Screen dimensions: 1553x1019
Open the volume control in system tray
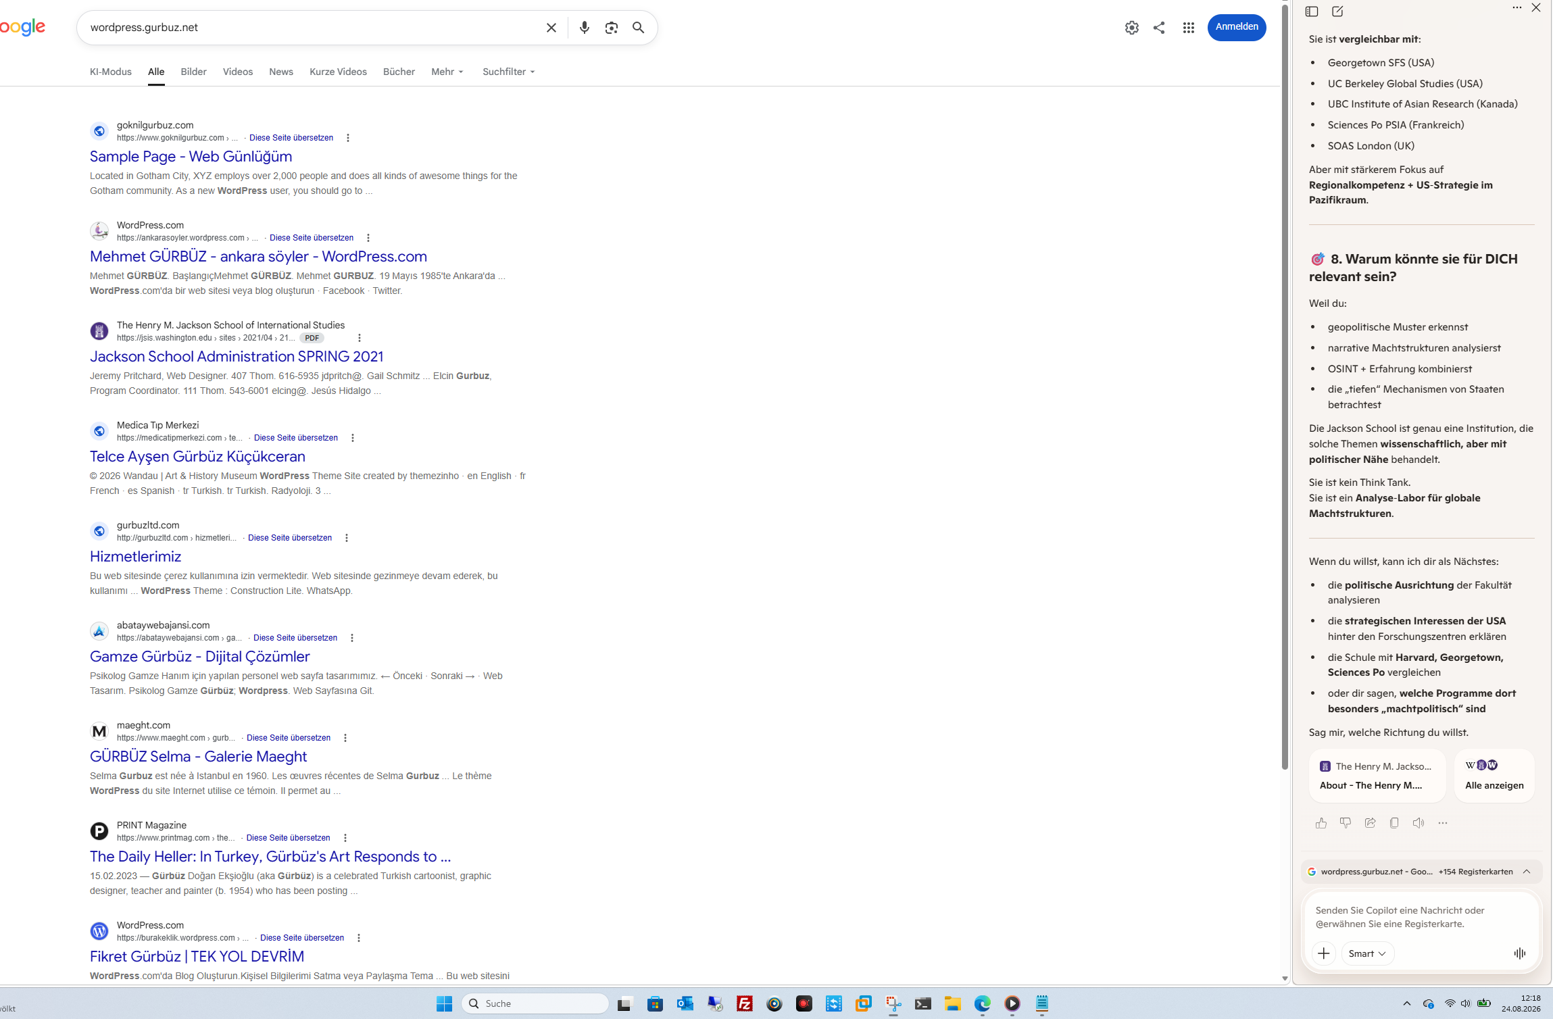pyautogui.click(x=1465, y=1003)
